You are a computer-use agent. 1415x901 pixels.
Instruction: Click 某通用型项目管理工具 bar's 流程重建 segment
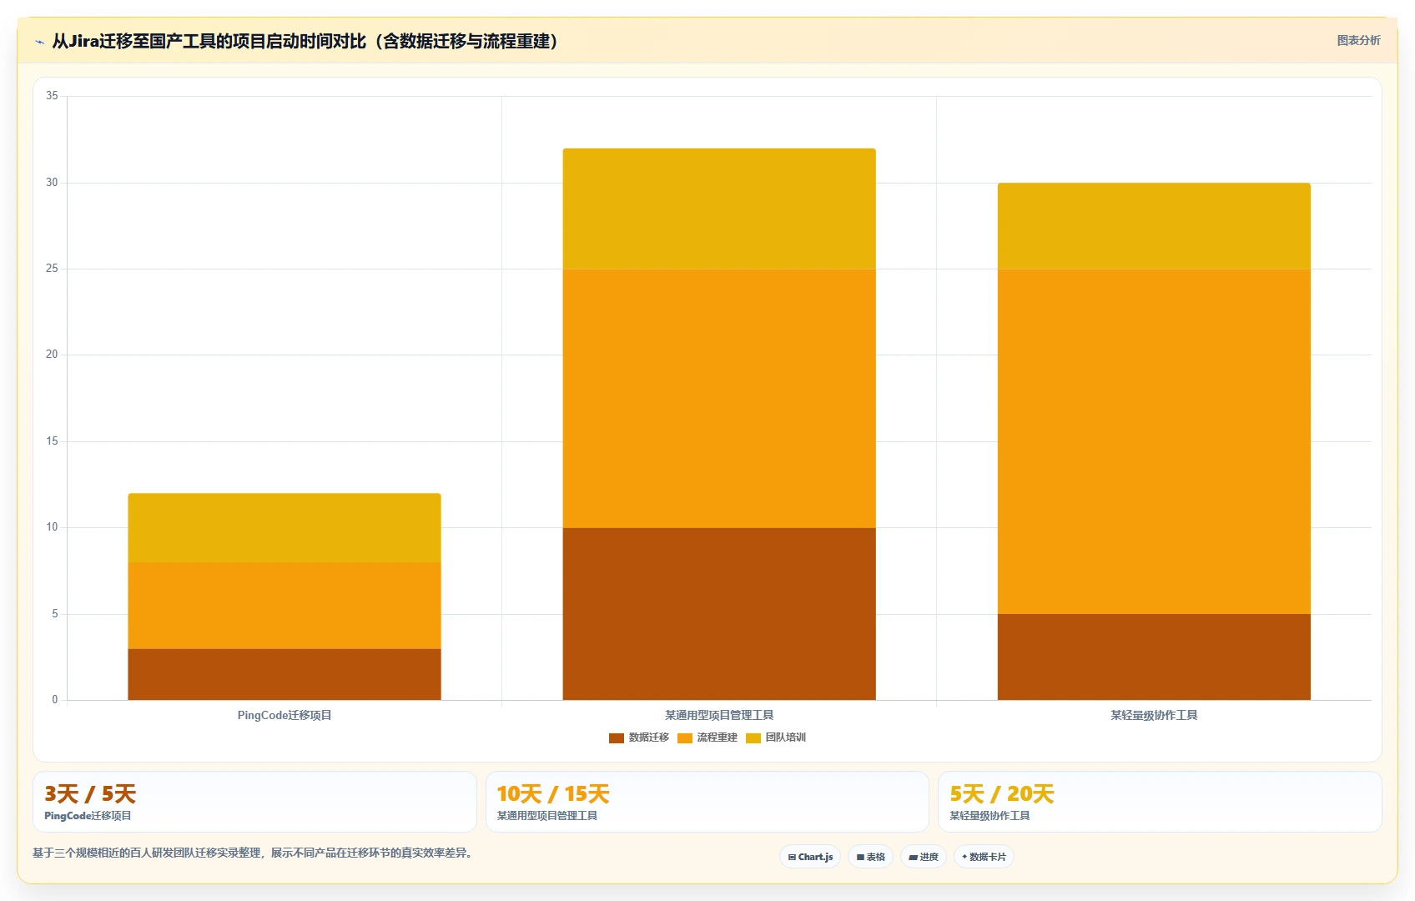[719, 398]
